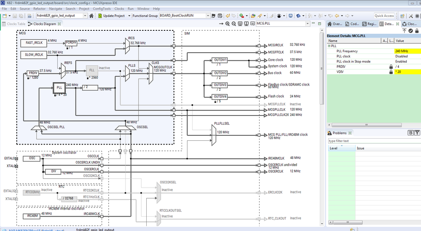
Task: Click the Open Perspective icon
Action: point(402,16)
